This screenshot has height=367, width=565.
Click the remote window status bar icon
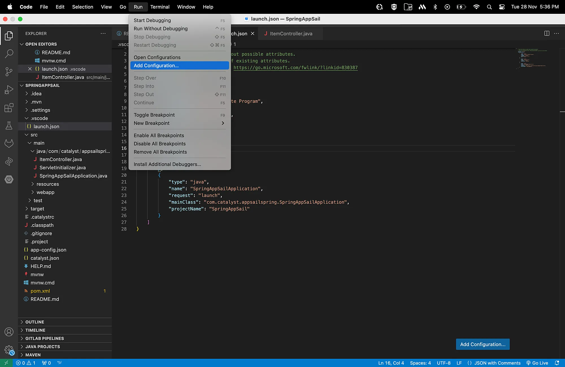(x=6, y=363)
